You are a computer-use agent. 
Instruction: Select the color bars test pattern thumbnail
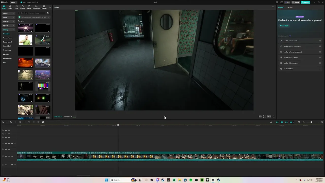(x=43, y=86)
